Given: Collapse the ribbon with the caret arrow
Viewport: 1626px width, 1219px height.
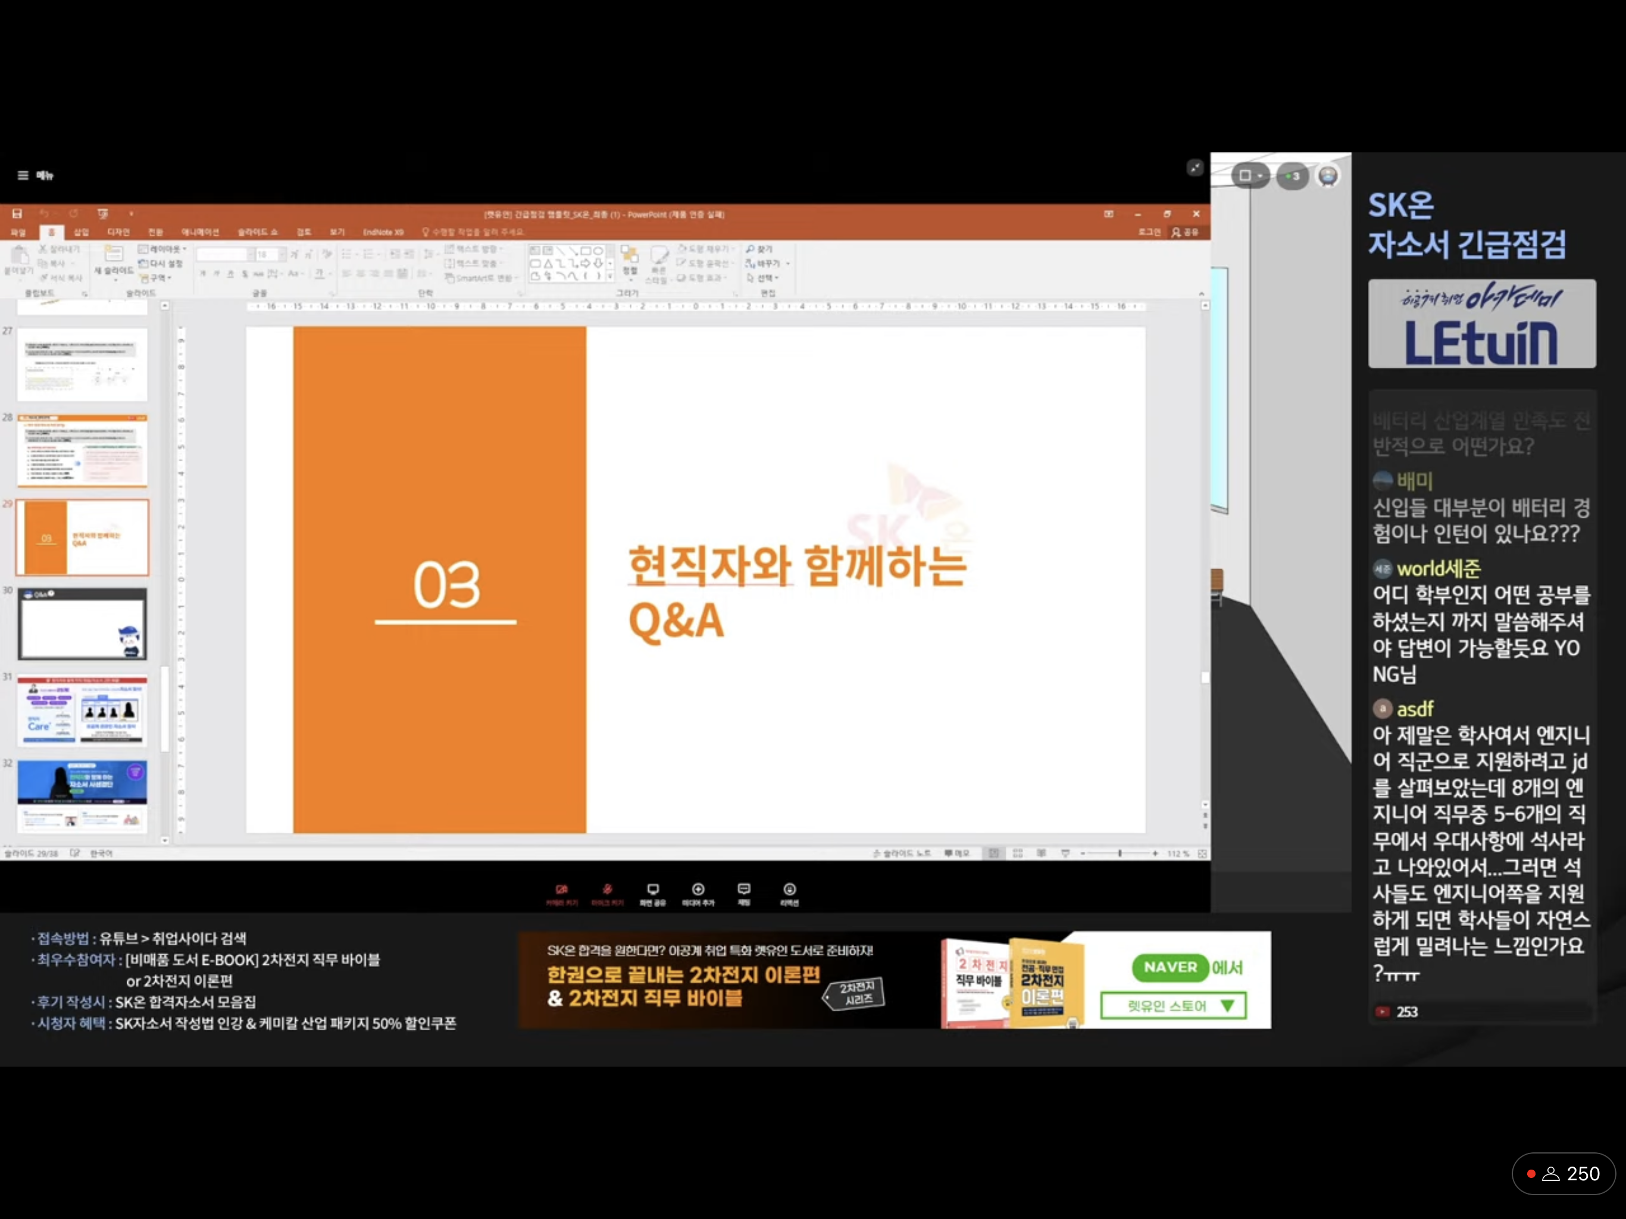Looking at the screenshot, I should coord(1202,293).
